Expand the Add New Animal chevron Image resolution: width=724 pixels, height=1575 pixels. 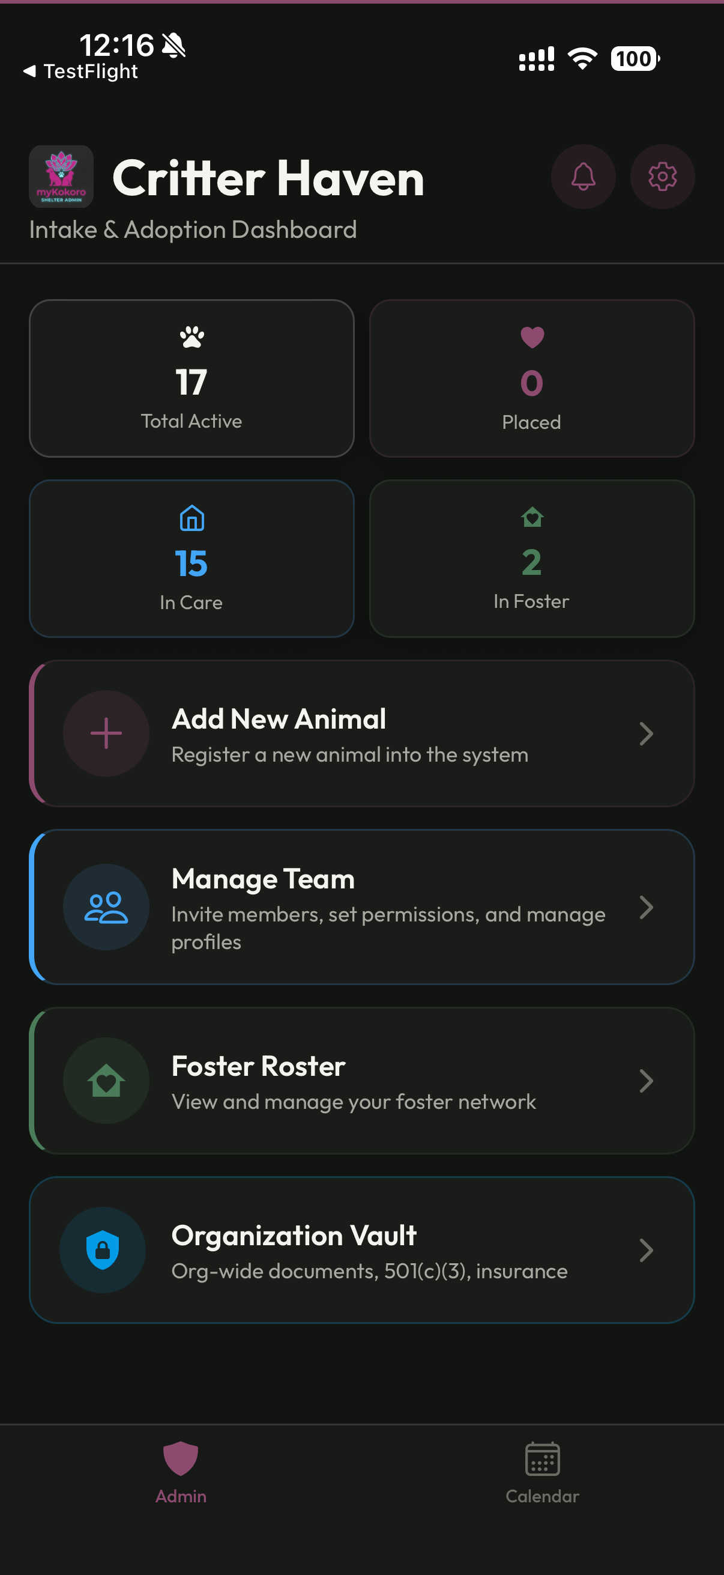[x=647, y=733]
